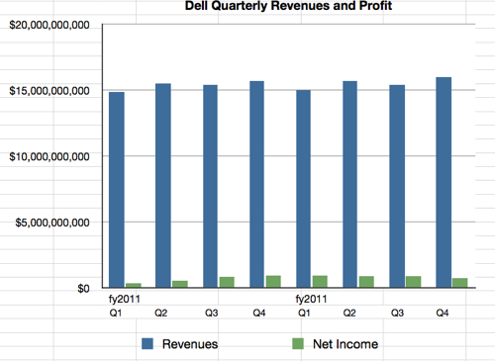Viewport: 495px width, 361px height.
Task: Select the tallest blue Revenues bar
Action: [x=444, y=182]
